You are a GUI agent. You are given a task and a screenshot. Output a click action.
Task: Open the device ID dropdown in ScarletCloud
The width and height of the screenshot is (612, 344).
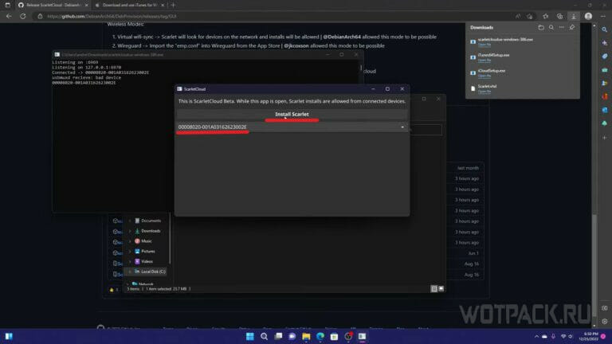402,127
